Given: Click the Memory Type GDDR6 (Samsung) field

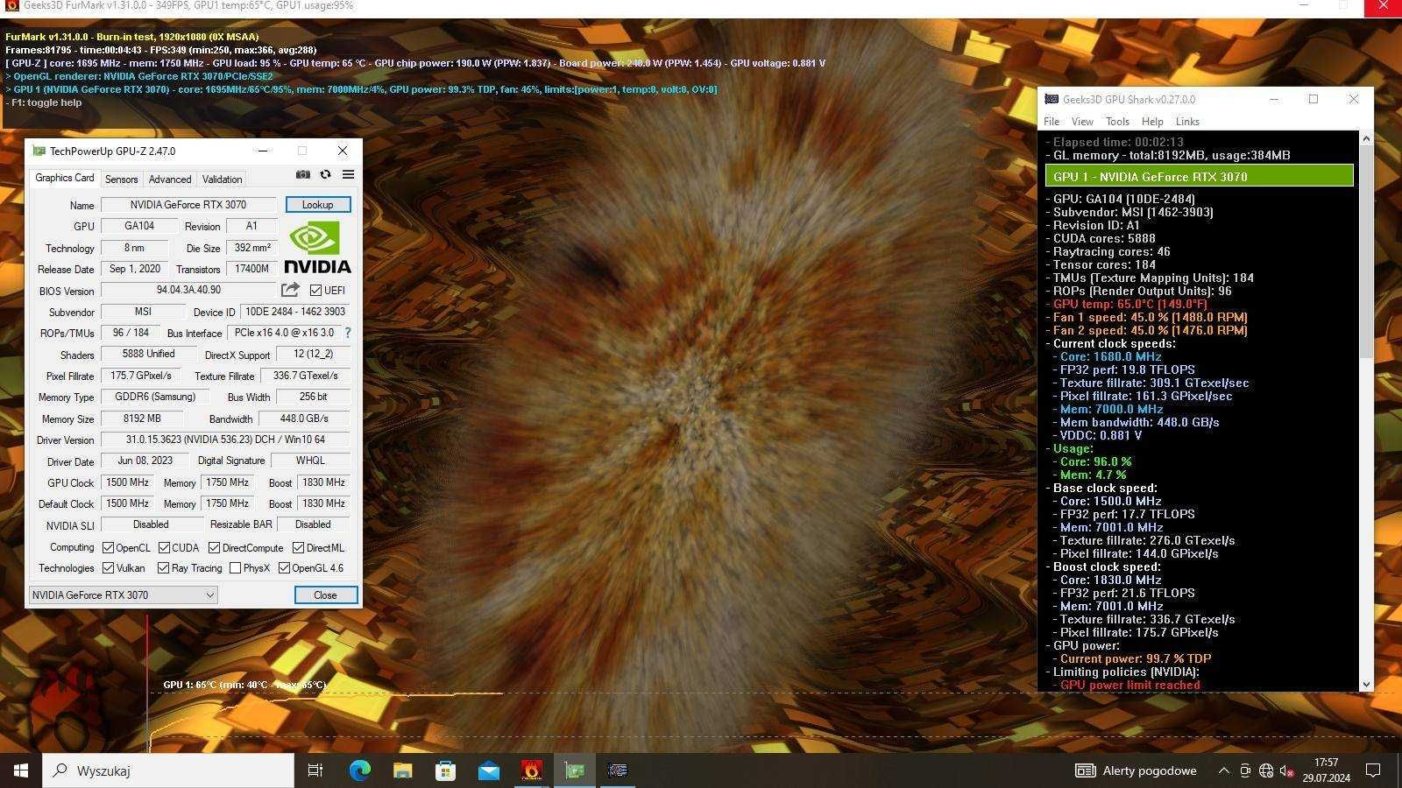Looking at the screenshot, I should [154, 397].
